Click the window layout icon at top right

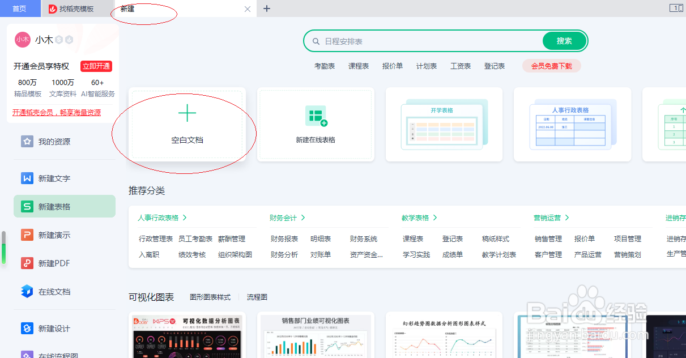coord(676,8)
